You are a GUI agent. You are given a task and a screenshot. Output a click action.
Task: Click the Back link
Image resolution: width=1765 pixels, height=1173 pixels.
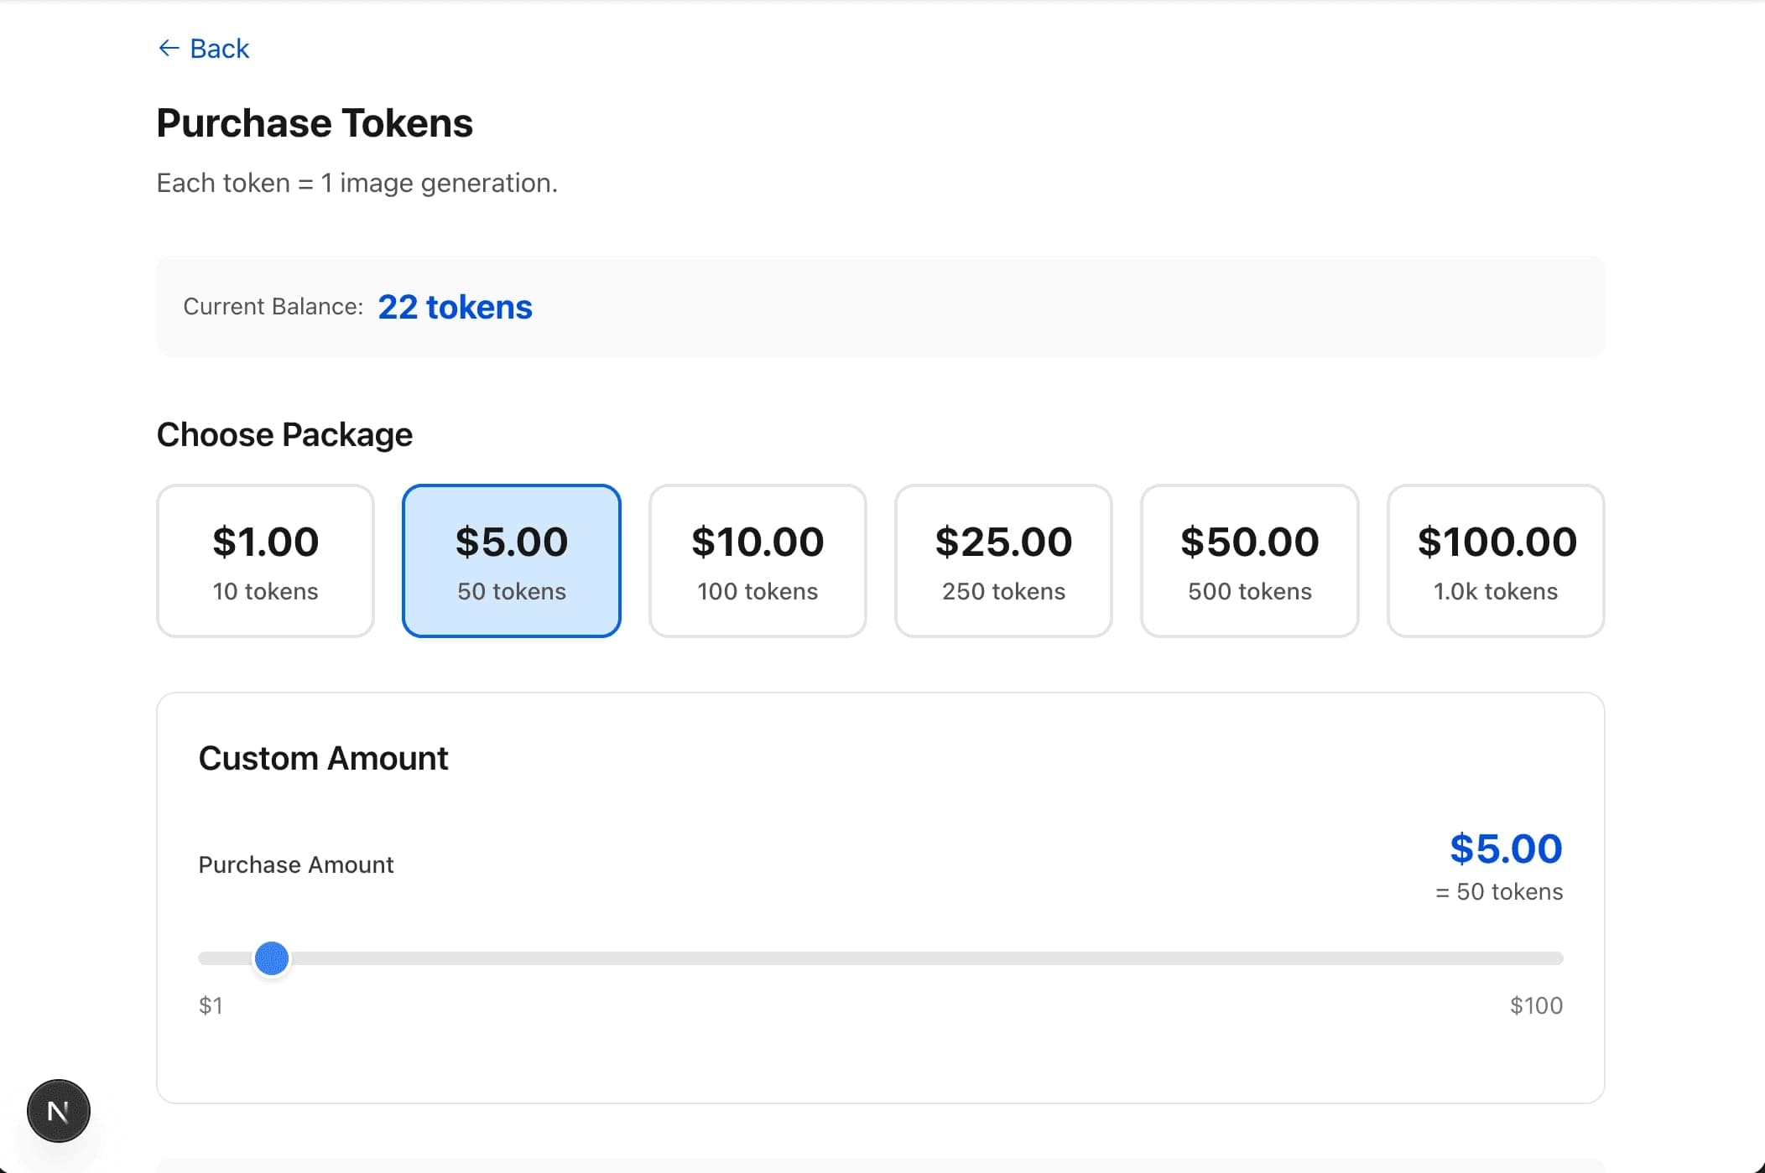tap(203, 49)
